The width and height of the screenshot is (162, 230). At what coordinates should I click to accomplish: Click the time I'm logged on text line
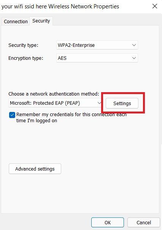point(37,121)
